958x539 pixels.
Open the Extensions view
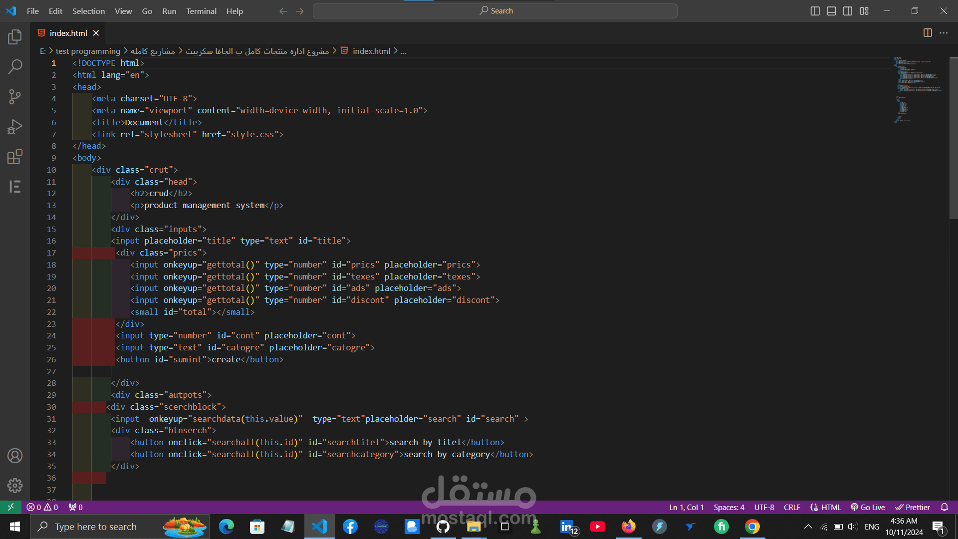pyautogui.click(x=15, y=157)
